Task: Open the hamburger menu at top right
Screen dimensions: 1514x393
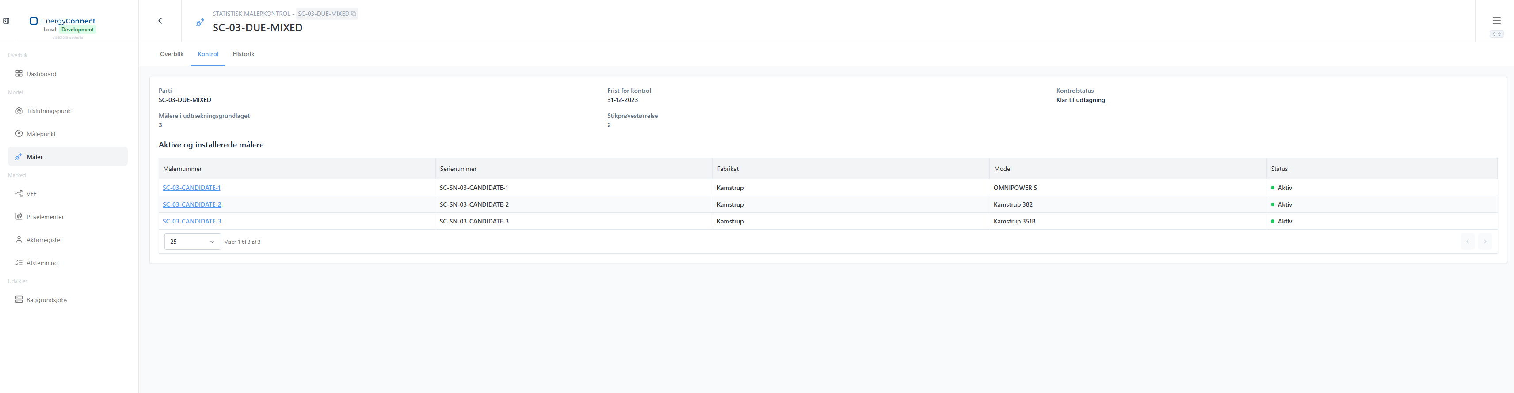Action: click(x=1496, y=21)
